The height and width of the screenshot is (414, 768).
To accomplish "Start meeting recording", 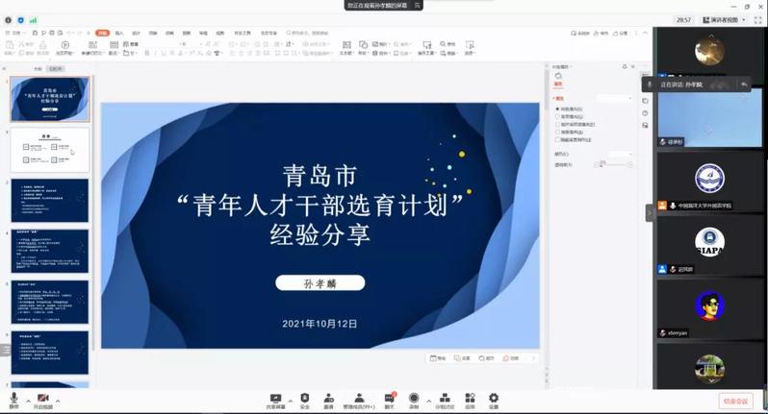I will coord(414,398).
